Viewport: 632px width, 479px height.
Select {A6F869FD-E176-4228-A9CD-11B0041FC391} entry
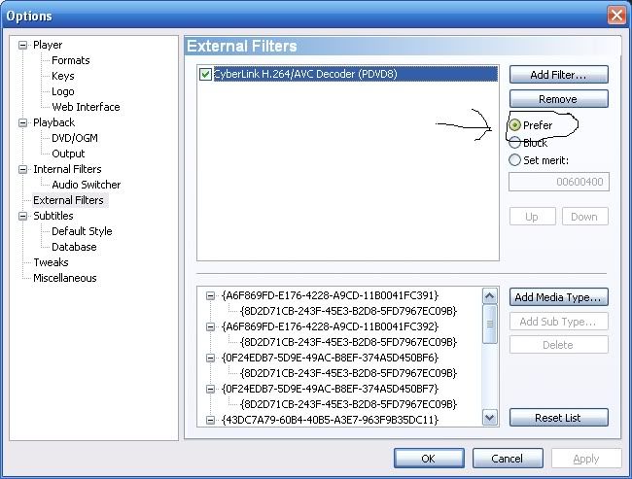point(330,295)
